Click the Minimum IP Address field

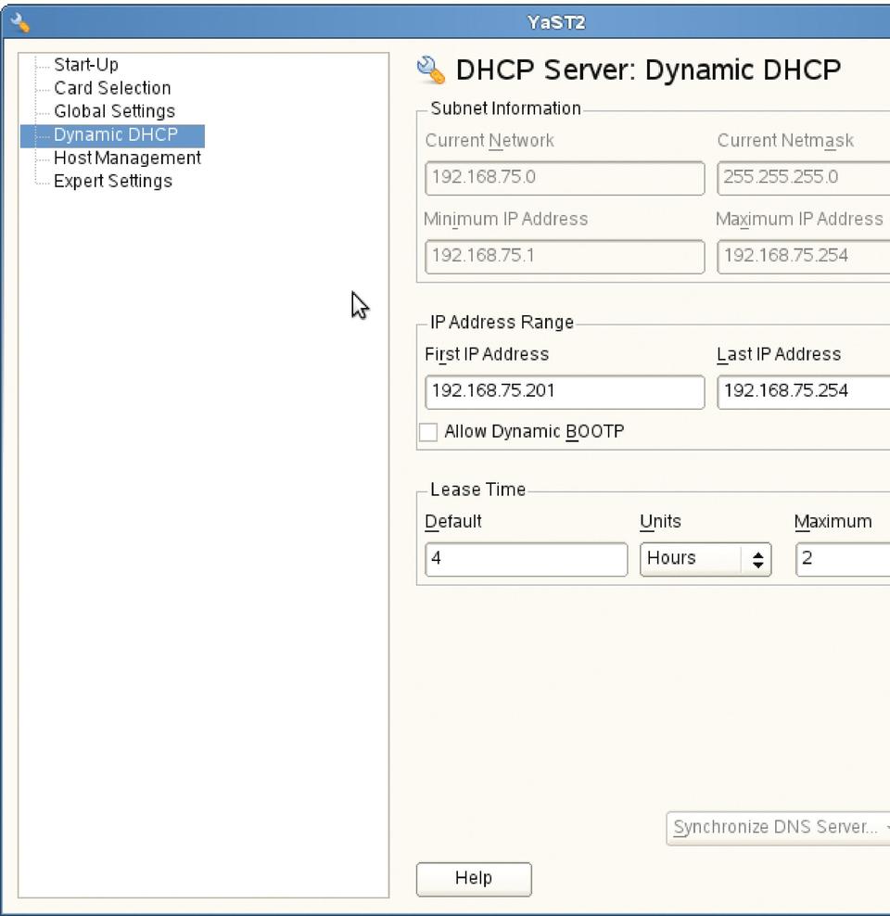click(564, 256)
